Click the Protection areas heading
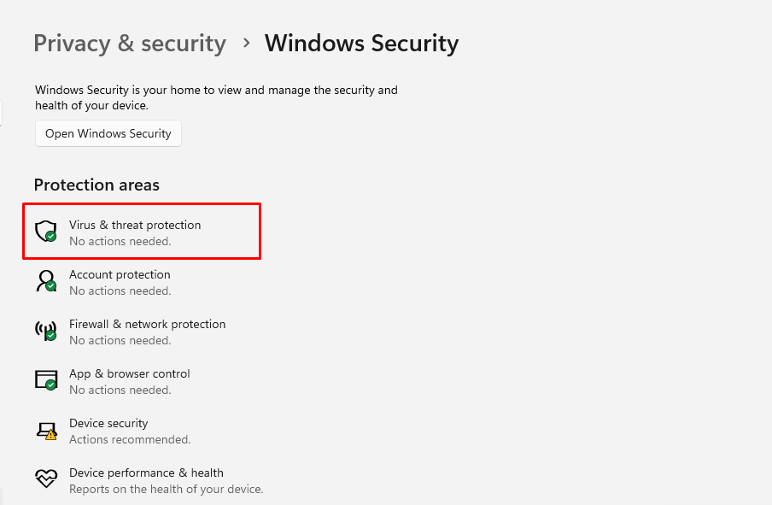The width and height of the screenshot is (772, 505). (x=96, y=185)
